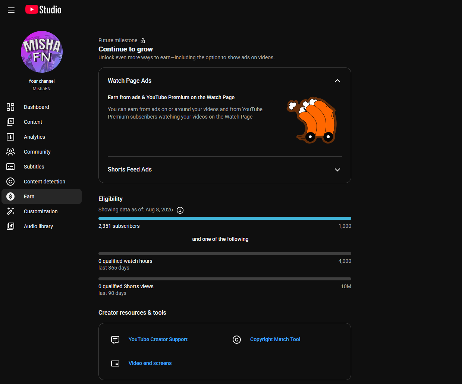Open the Subtitles section
This screenshot has height=384, width=462.
pos(41,167)
